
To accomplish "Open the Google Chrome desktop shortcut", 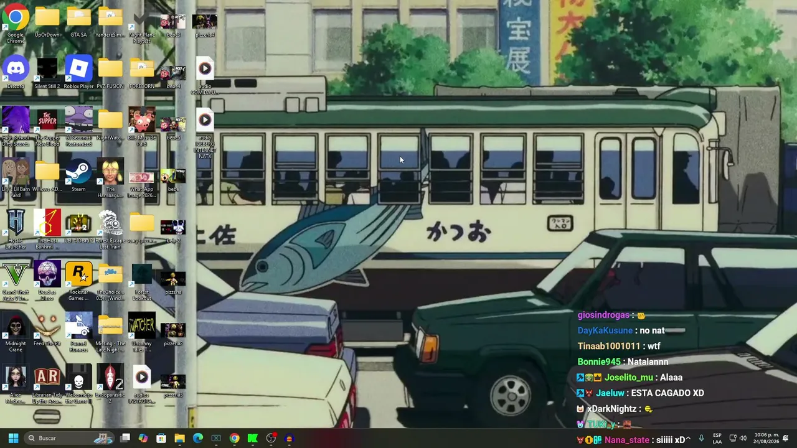I will [16, 24].
